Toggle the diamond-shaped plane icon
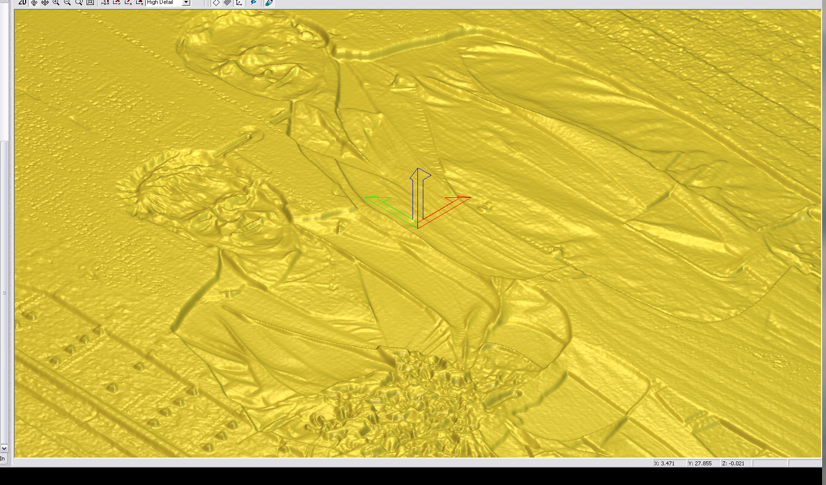Image resolution: width=826 pixels, height=485 pixels. tap(216, 2)
